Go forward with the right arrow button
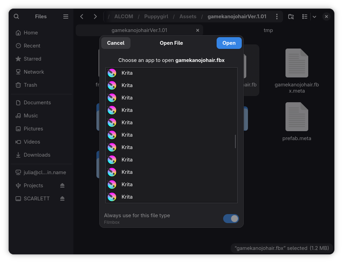343x263 pixels. coord(95,17)
